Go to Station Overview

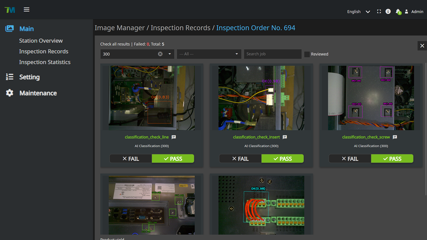(41, 41)
